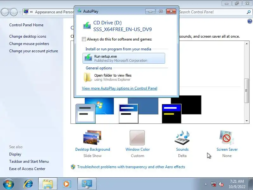Open Screen Saver settings icon

coord(226,137)
